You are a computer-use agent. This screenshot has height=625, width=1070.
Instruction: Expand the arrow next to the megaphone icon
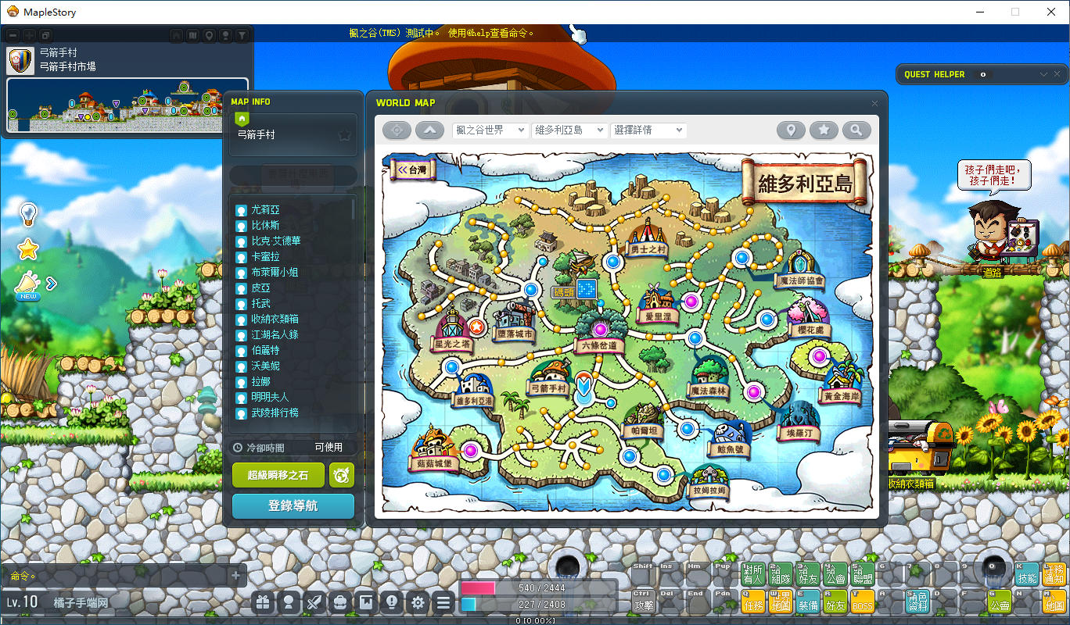(x=52, y=283)
